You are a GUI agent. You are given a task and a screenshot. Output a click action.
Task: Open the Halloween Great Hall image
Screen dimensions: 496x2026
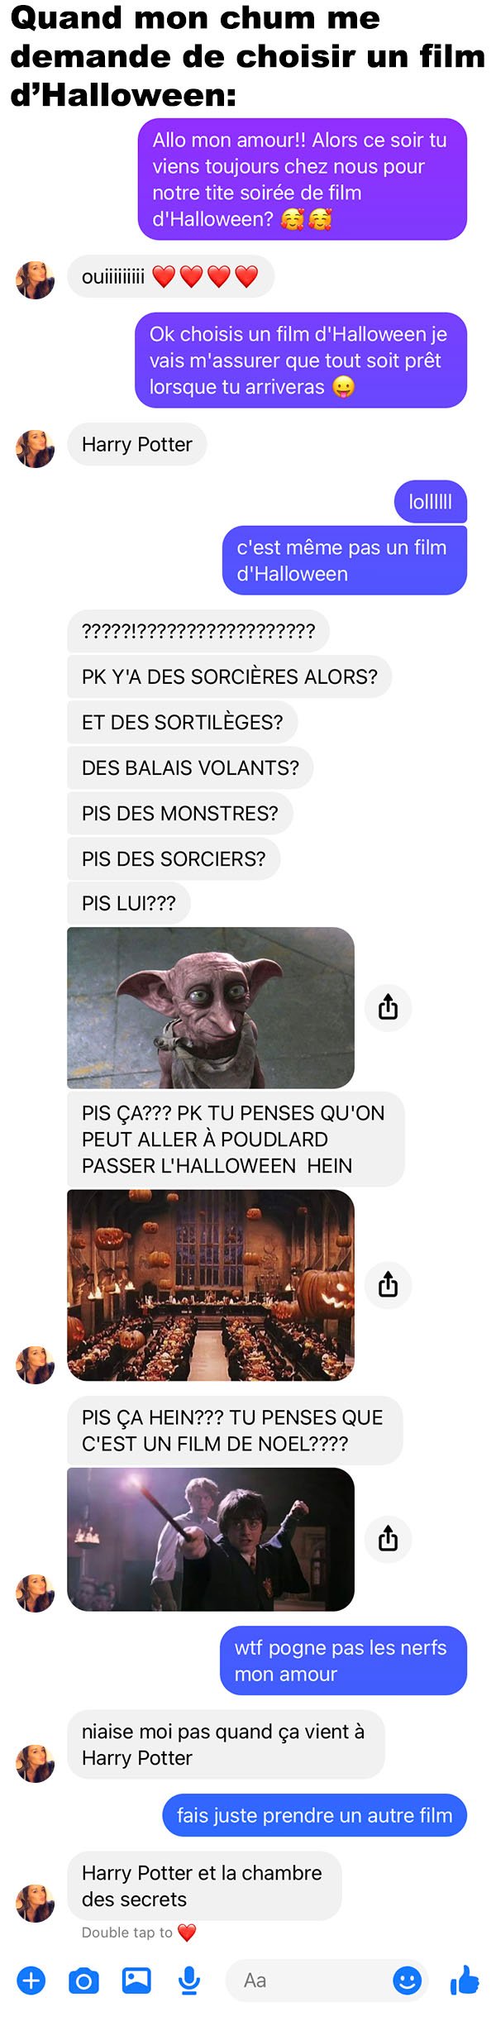click(x=210, y=1284)
